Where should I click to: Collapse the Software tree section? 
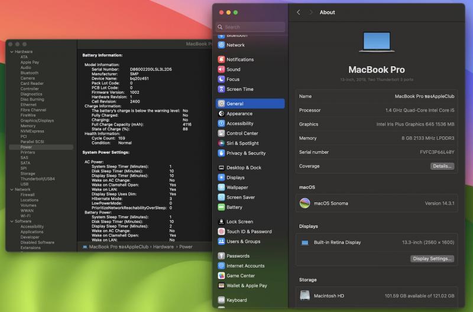pos(12,221)
